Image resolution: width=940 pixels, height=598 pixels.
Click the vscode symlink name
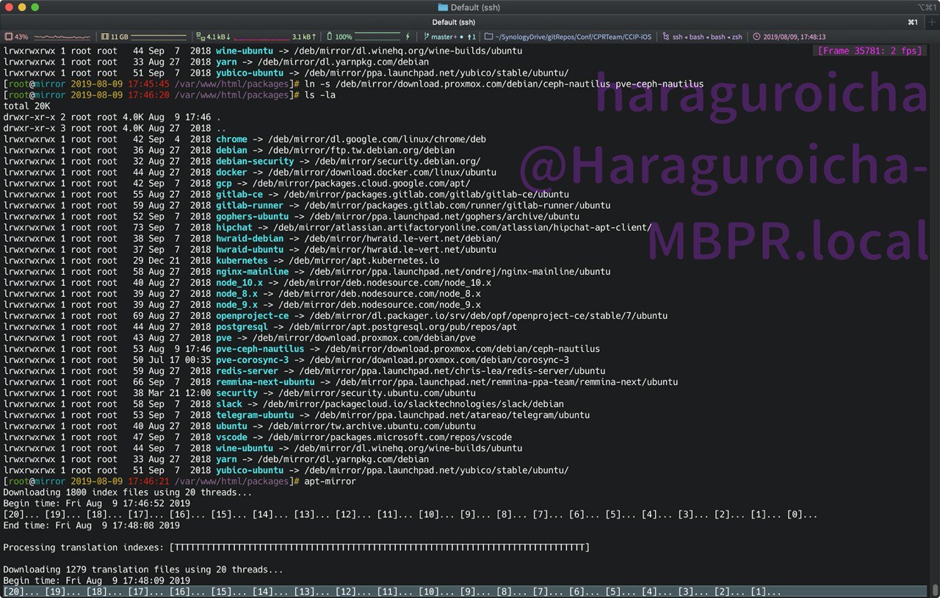click(x=231, y=437)
